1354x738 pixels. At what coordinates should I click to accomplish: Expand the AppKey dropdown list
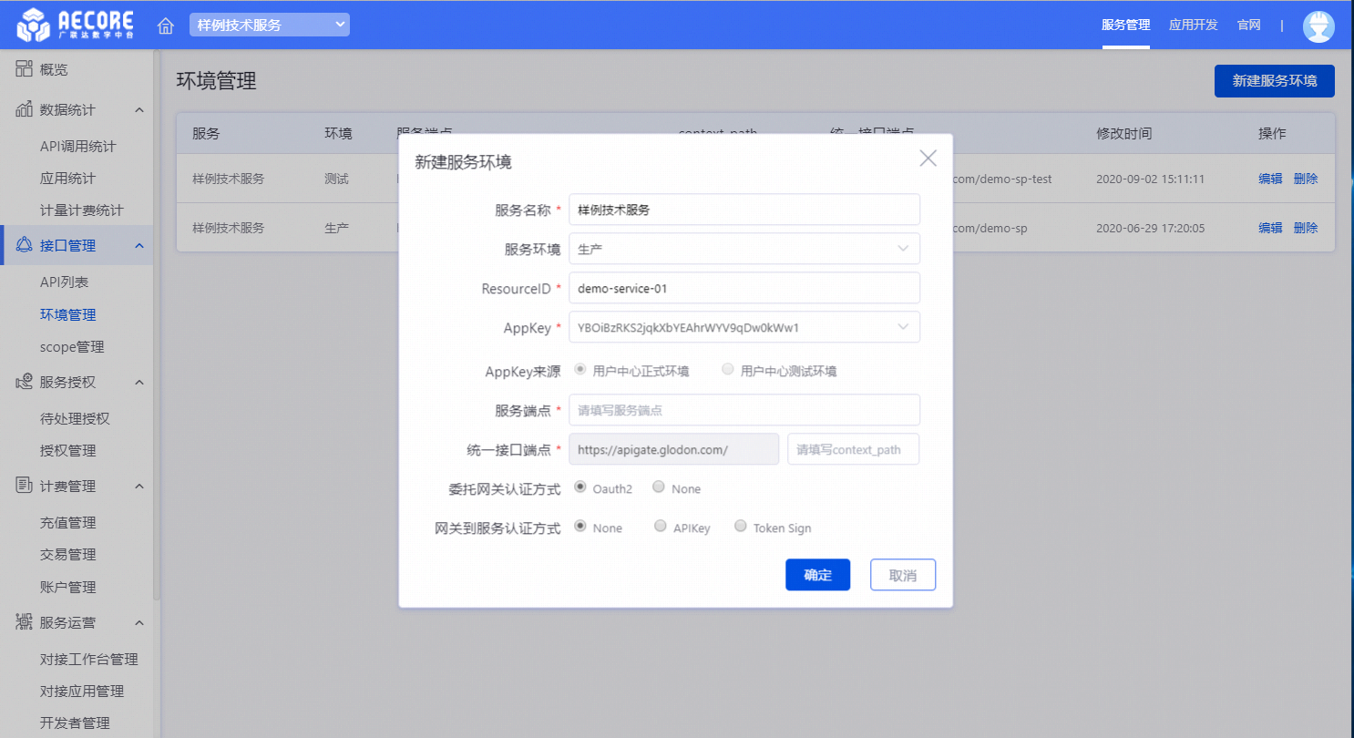click(x=744, y=327)
